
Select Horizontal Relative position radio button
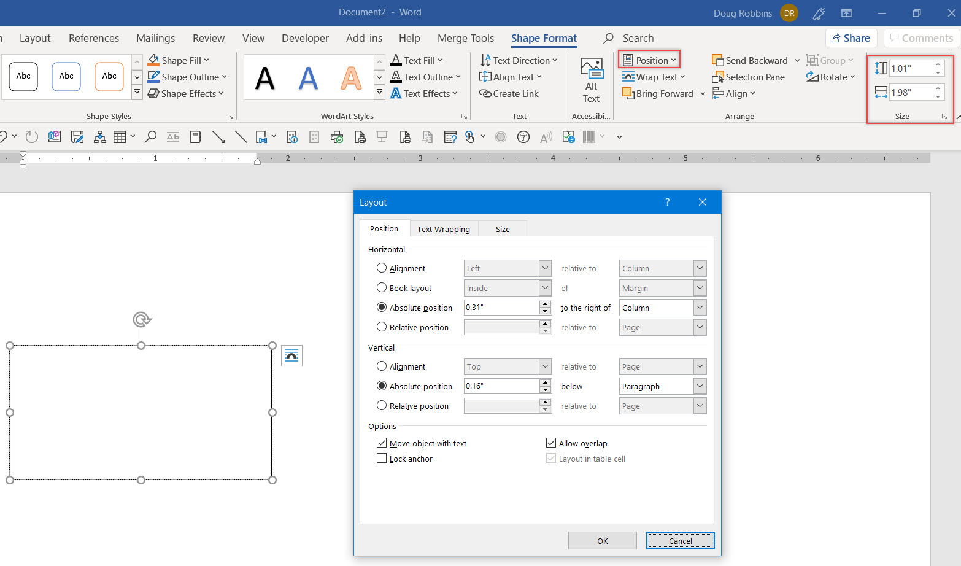[382, 327]
